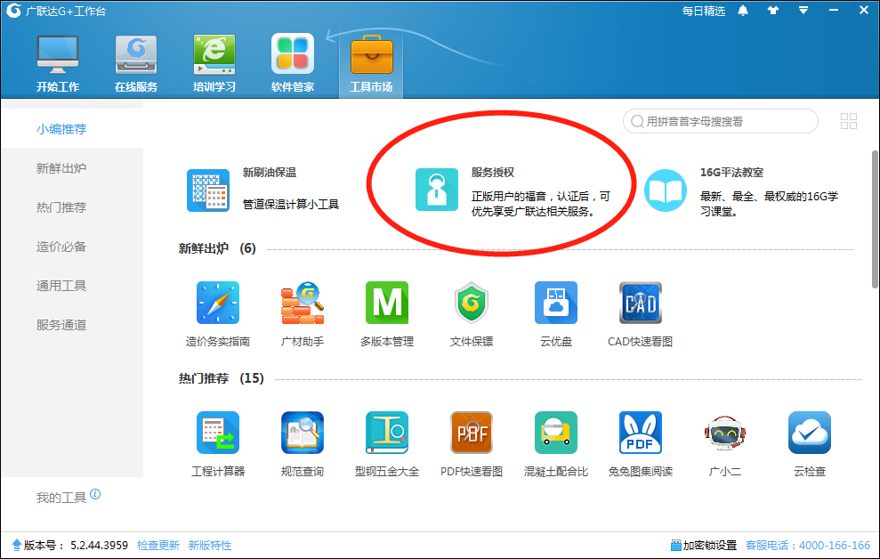Image resolution: width=880 pixels, height=559 pixels.
Task: Toggle the grid view icon
Action: pyautogui.click(x=849, y=121)
